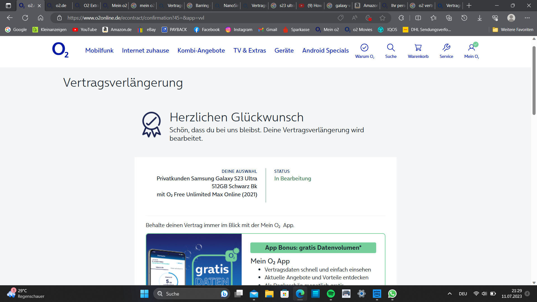The width and height of the screenshot is (537, 302).
Task: Open the Warenkorb cart icon
Action: pos(418,51)
